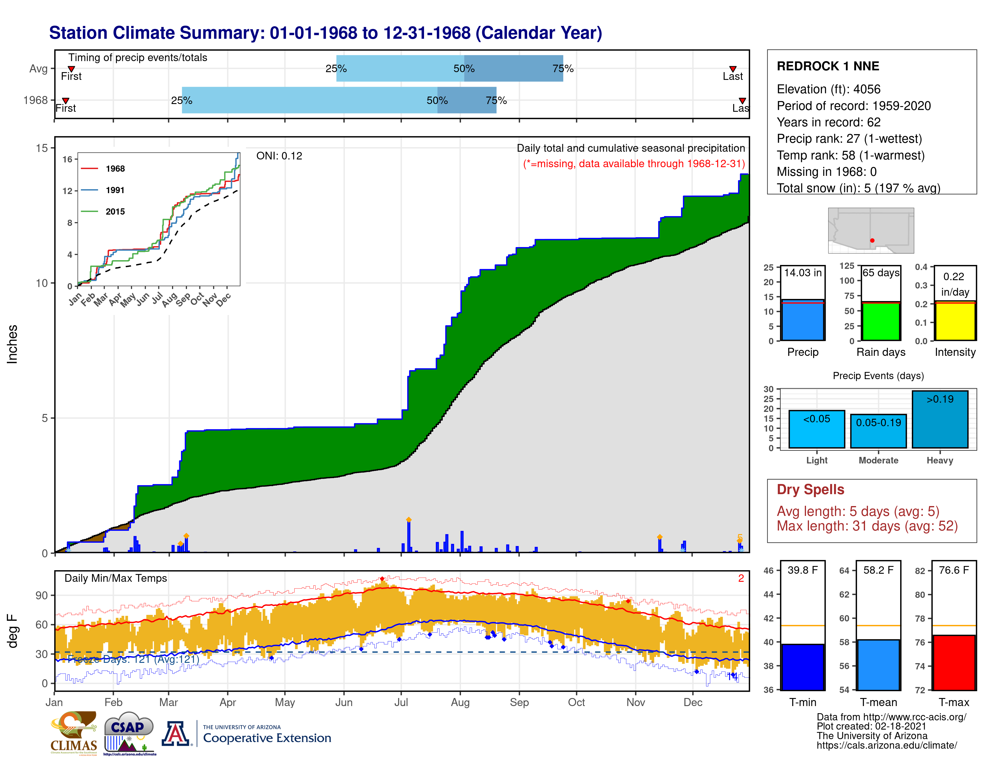The image size is (984, 760).
Task: Click 'Precip Events (days)' chart title
Action: pyautogui.click(x=878, y=376)
